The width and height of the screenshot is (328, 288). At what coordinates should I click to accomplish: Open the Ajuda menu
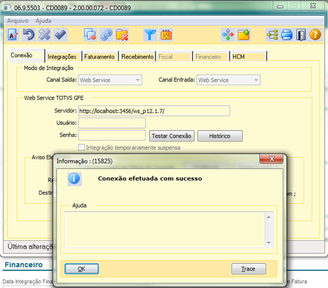(43, 21)
